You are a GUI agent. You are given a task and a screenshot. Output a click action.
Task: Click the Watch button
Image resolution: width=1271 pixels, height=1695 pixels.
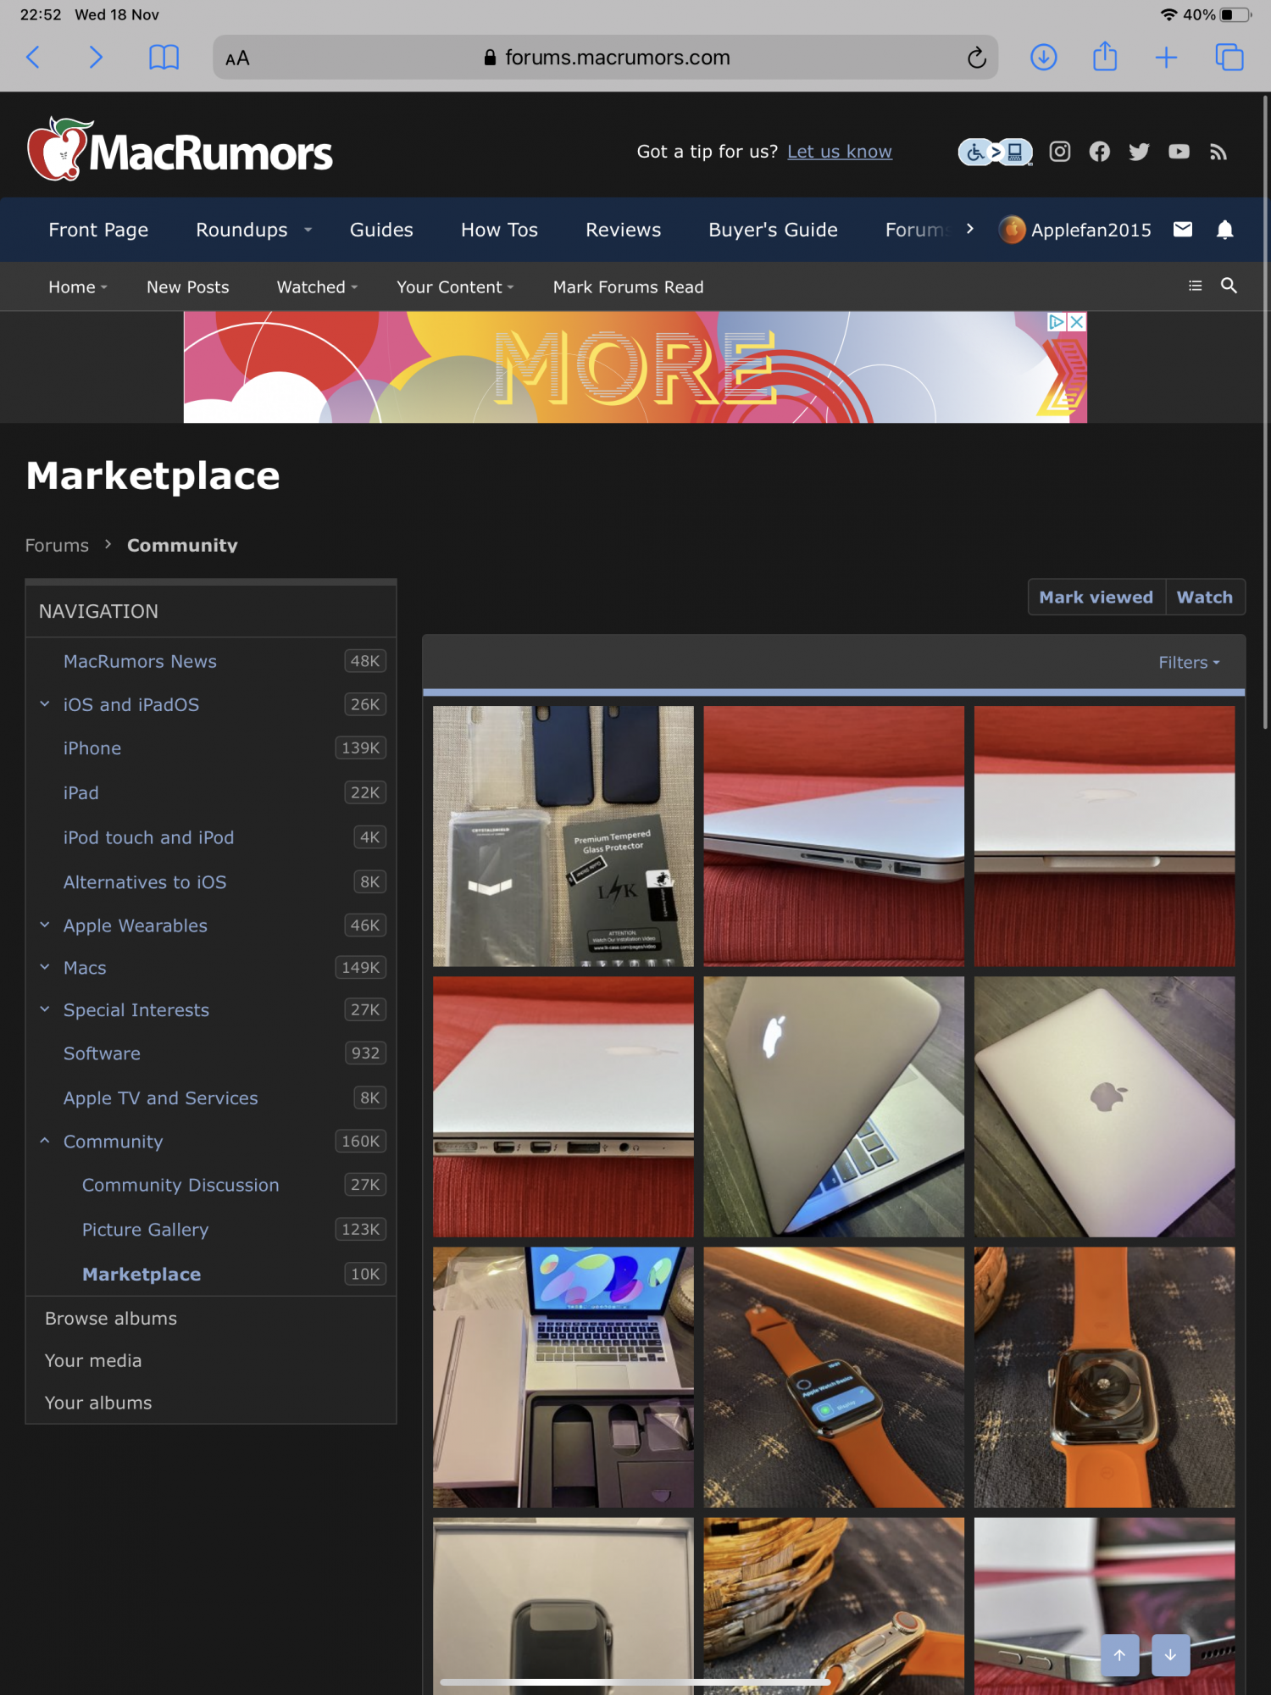coord(1205,597)
